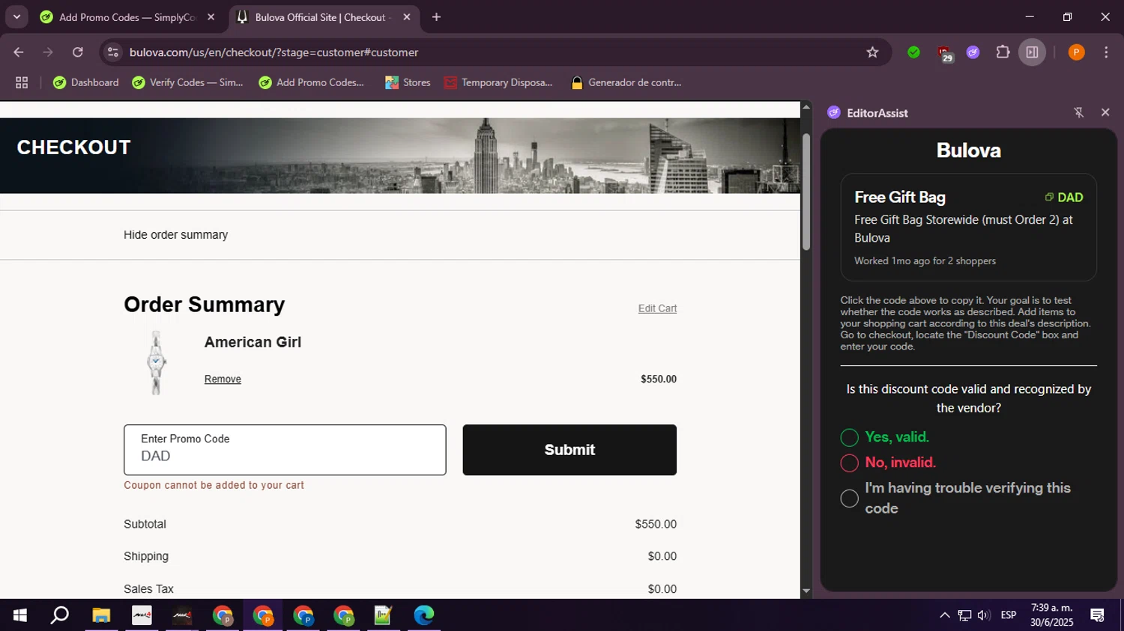Submit the promo code
This screenshot has height=631, width=1124.
point(569,450)
